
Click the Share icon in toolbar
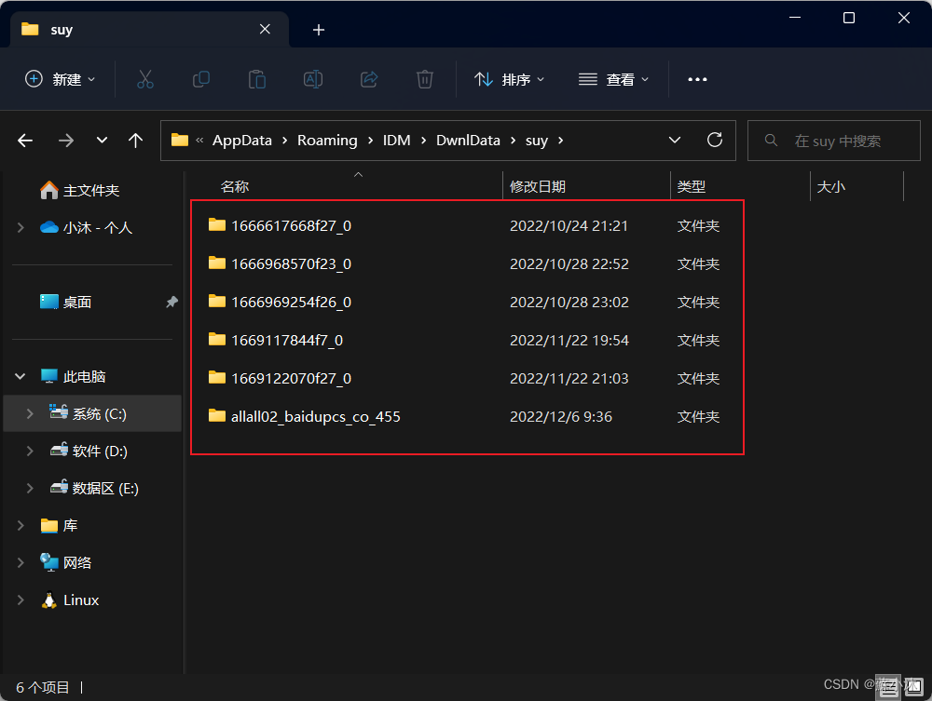coord(369,79)
